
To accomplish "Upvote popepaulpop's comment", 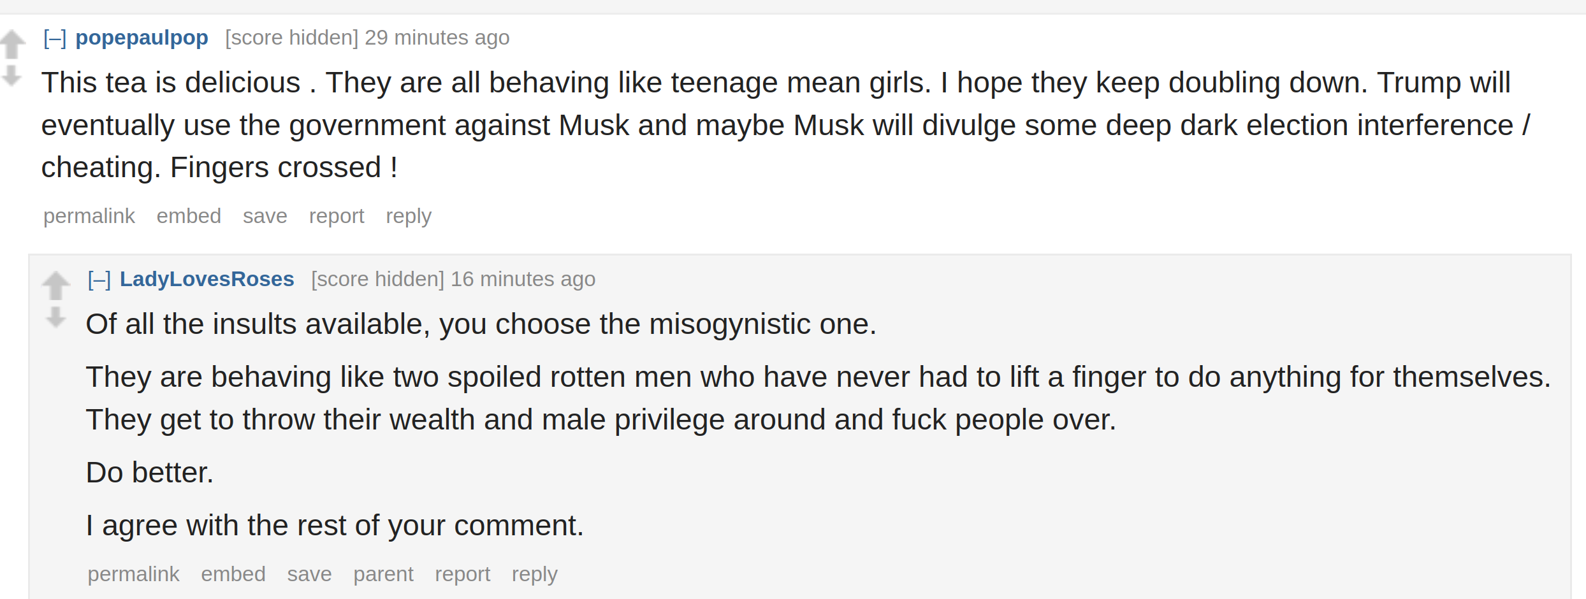I will pos(13,45).
